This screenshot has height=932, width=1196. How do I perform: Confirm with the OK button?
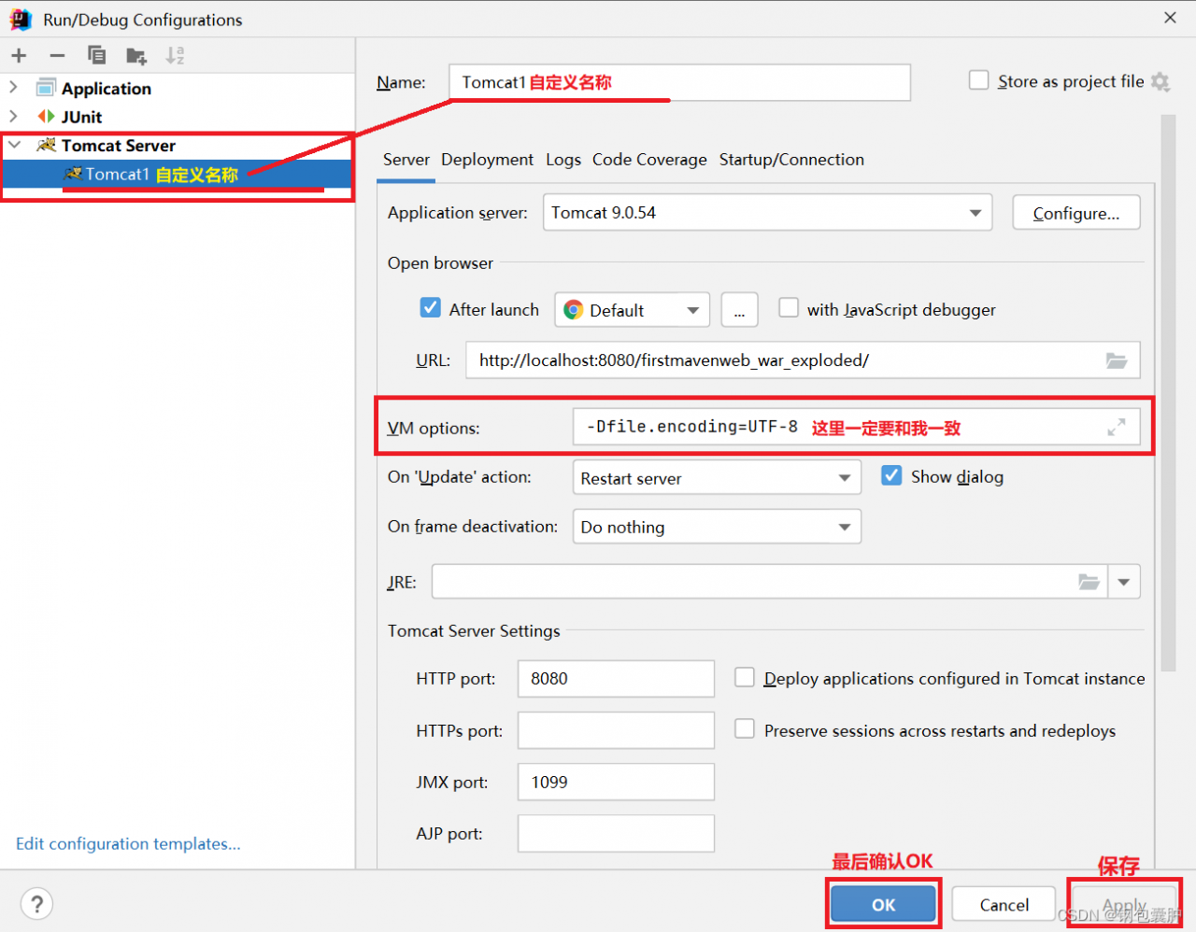point(883,904)
